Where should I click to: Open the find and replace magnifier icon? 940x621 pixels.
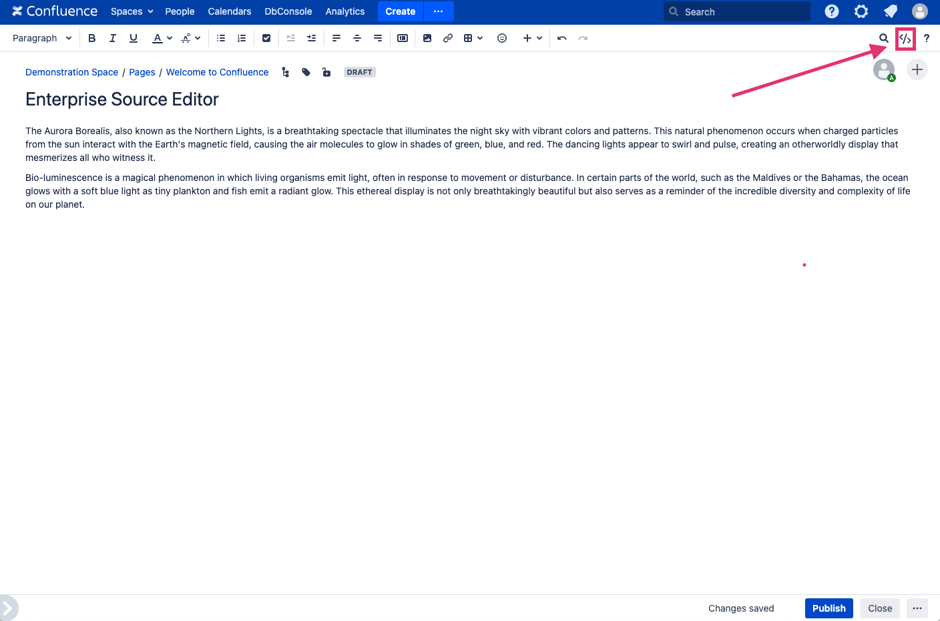tap(884, 38)
